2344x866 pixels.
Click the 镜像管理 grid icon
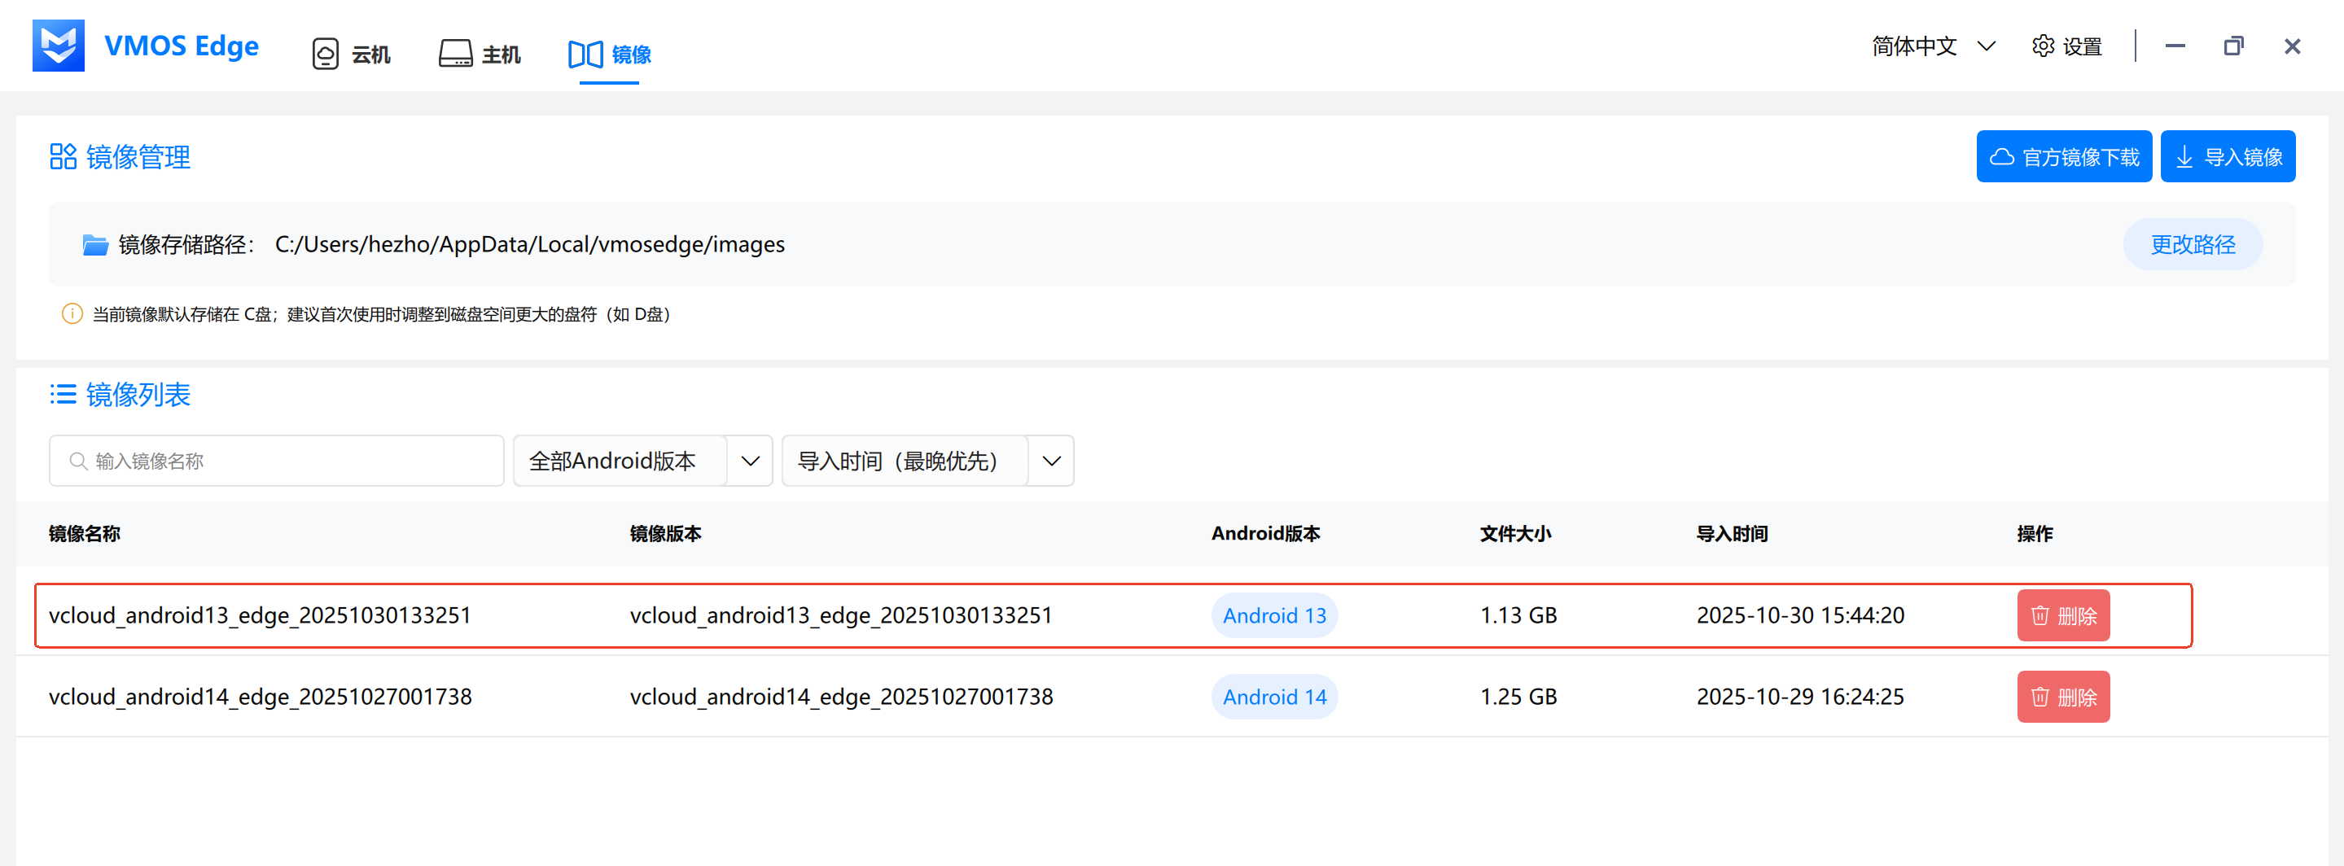pyautogui.click(x=63, y=155)
